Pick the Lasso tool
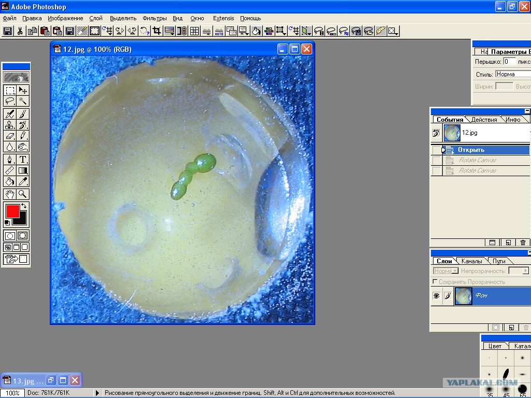The height and width of the screenshot is (398, 531). [x=10, y=101]
